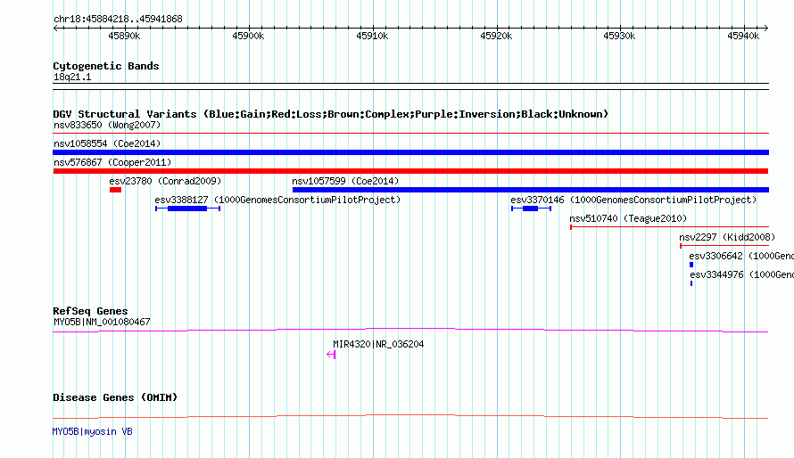Screen dimensions: 794x458
Task: Select the orange OMIM disease gene line
Action: point(410,416)
